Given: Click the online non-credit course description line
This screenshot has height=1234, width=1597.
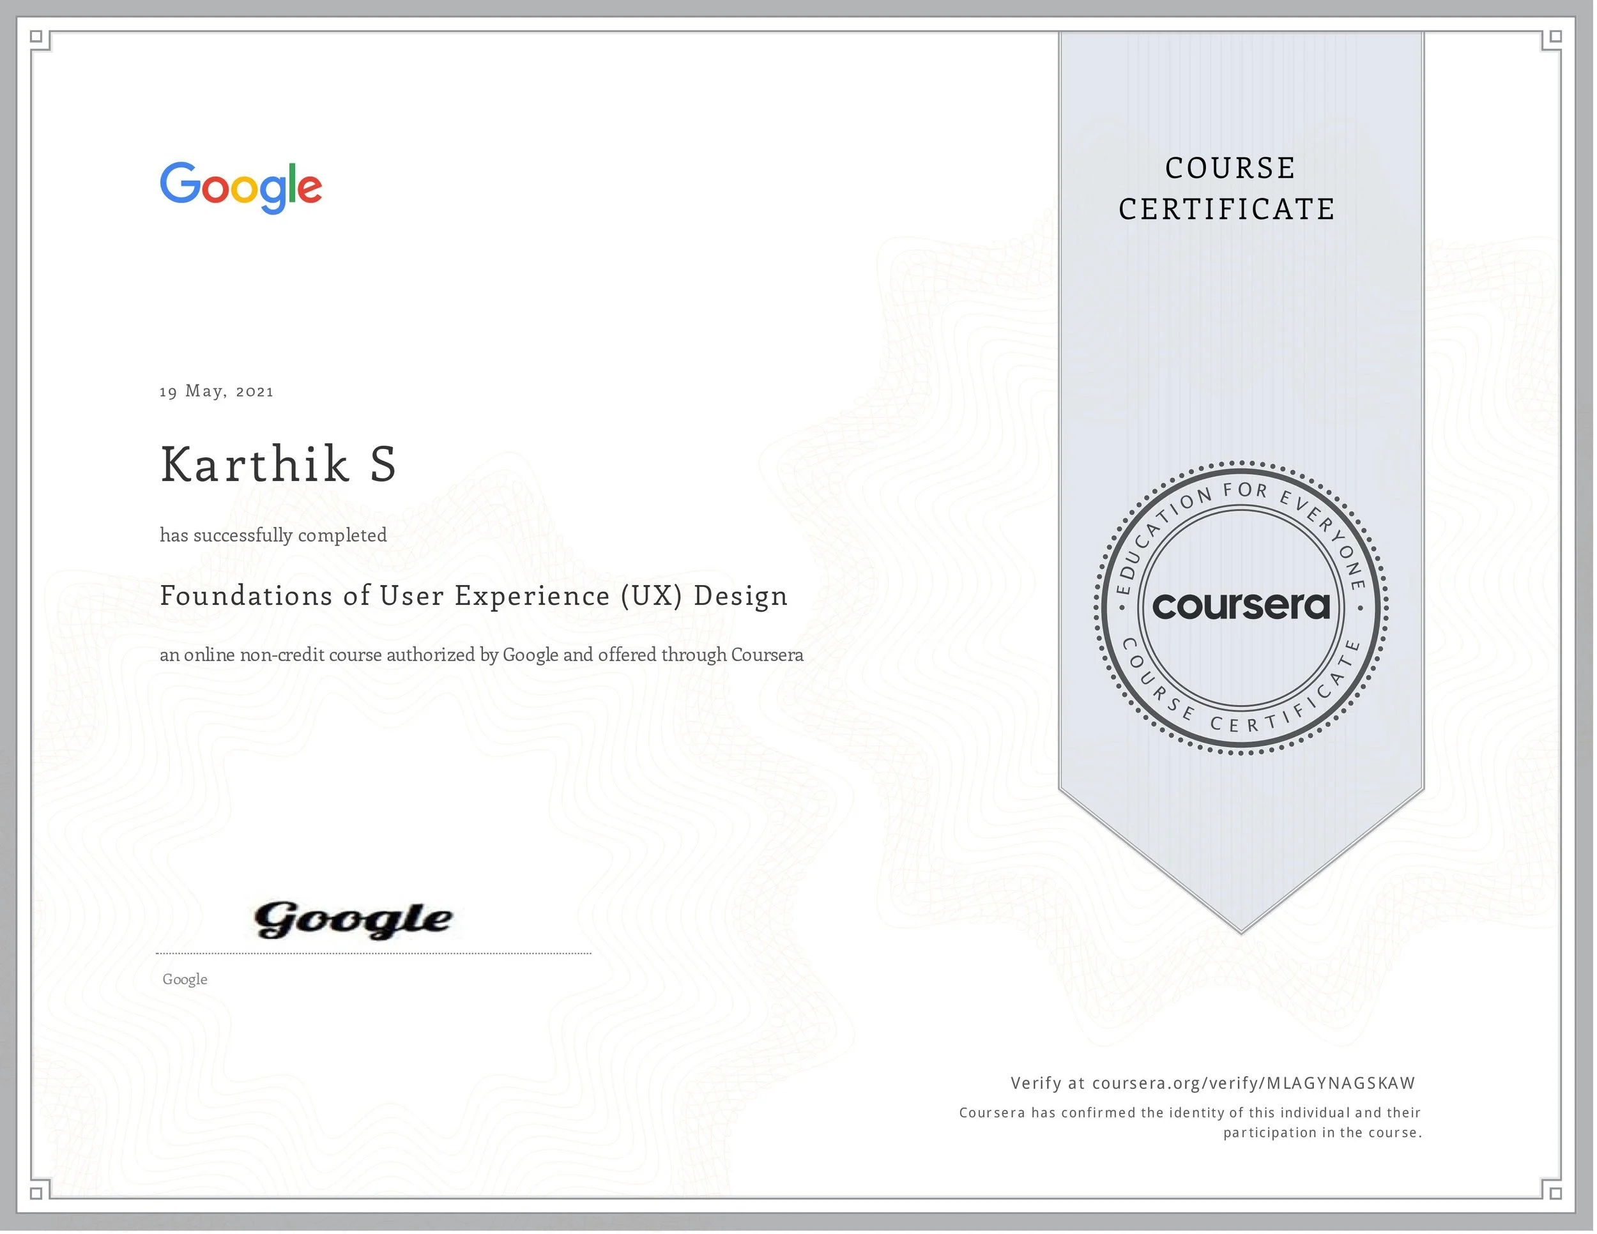Looking at the screenshot, I should pos(481,654).
